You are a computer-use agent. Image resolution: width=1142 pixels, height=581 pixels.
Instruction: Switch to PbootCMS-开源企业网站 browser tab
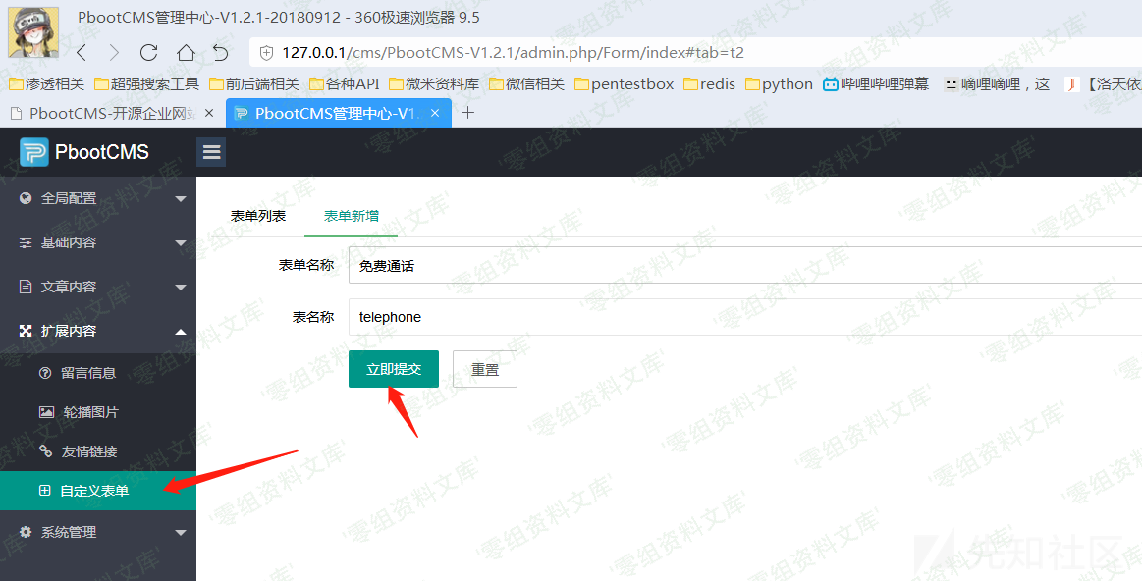[x=112, y=113]
